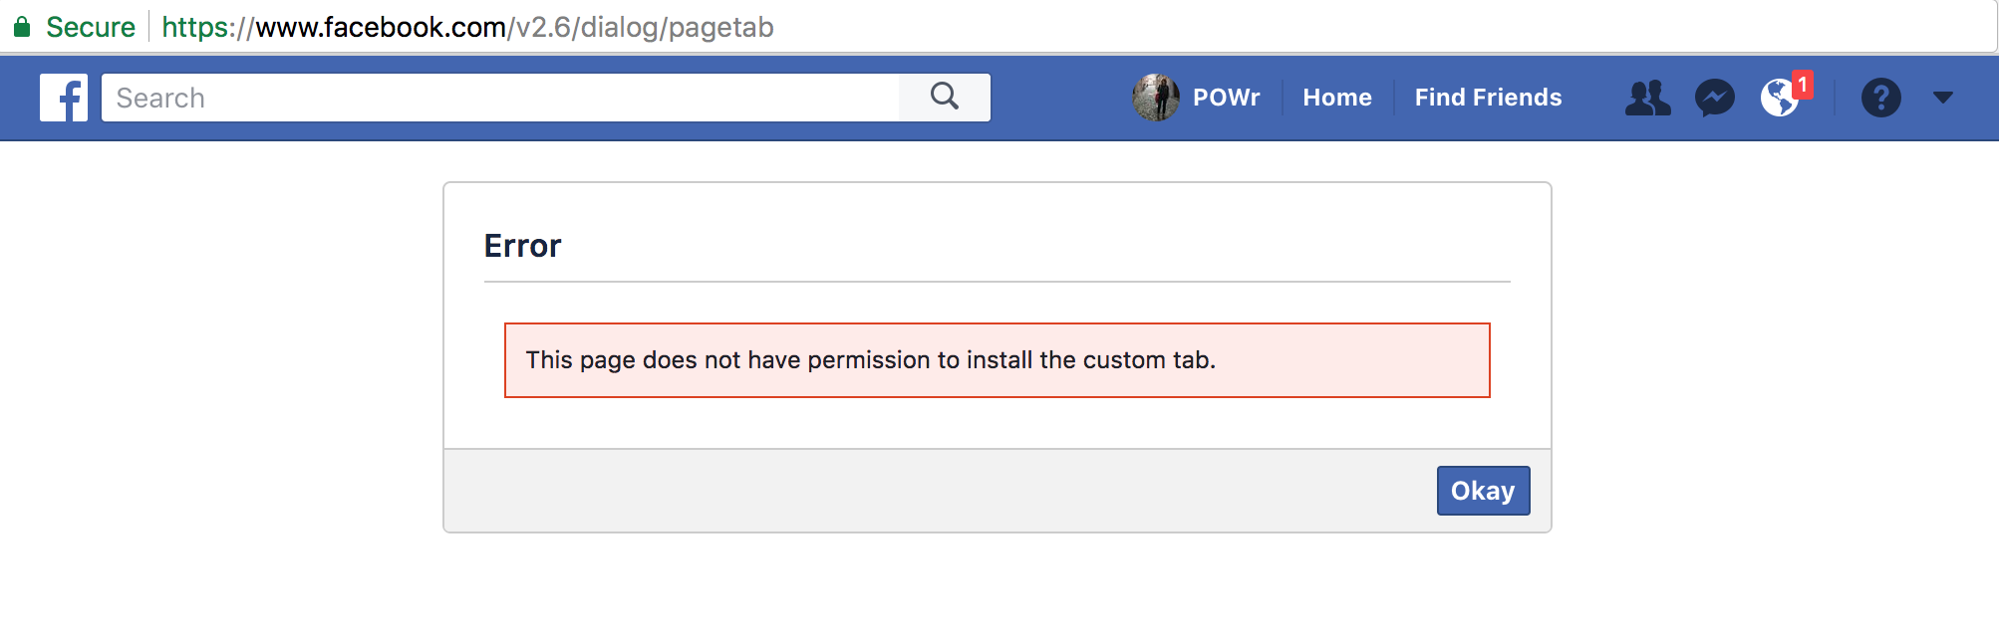Click the green Secure label text
Viewport: 1999px width, 637px height.
[x=91, y=27]
